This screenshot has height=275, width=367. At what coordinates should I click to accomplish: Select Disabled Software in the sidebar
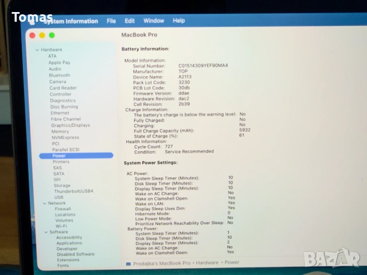pos(76,254)
